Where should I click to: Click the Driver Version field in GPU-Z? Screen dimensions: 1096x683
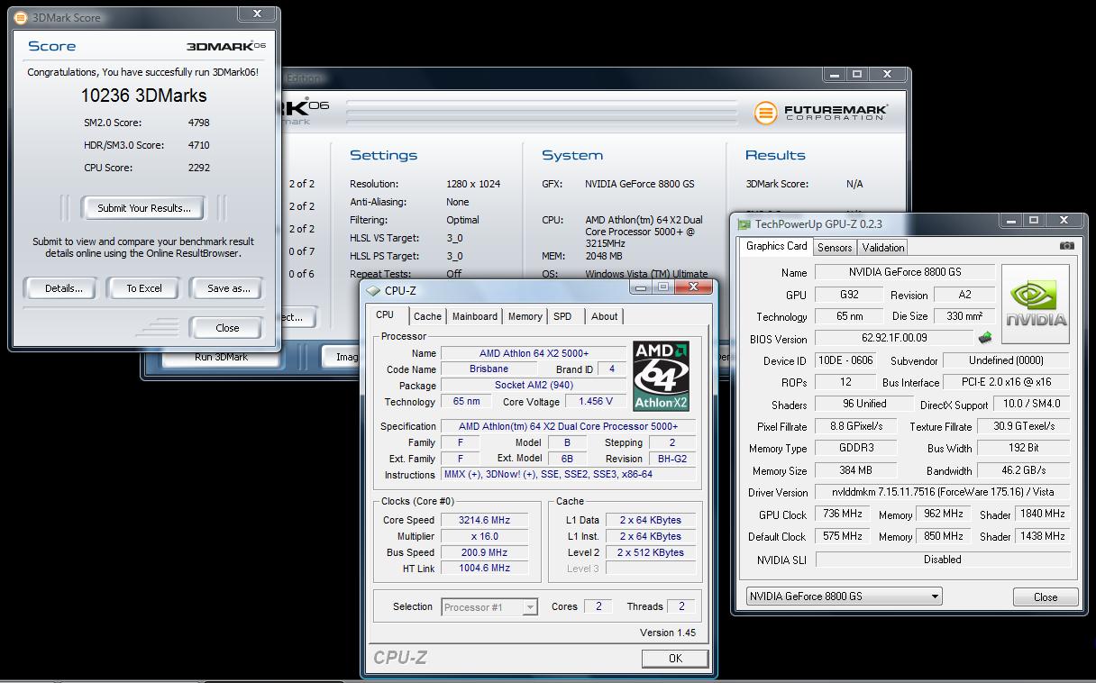(942, 492)
